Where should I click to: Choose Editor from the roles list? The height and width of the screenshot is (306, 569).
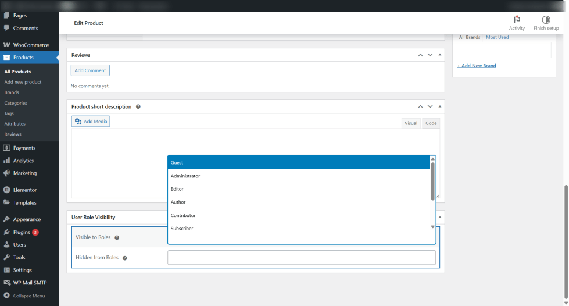click(x=299, y=189)
